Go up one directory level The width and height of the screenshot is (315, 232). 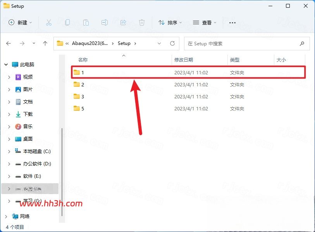point(45,43)
